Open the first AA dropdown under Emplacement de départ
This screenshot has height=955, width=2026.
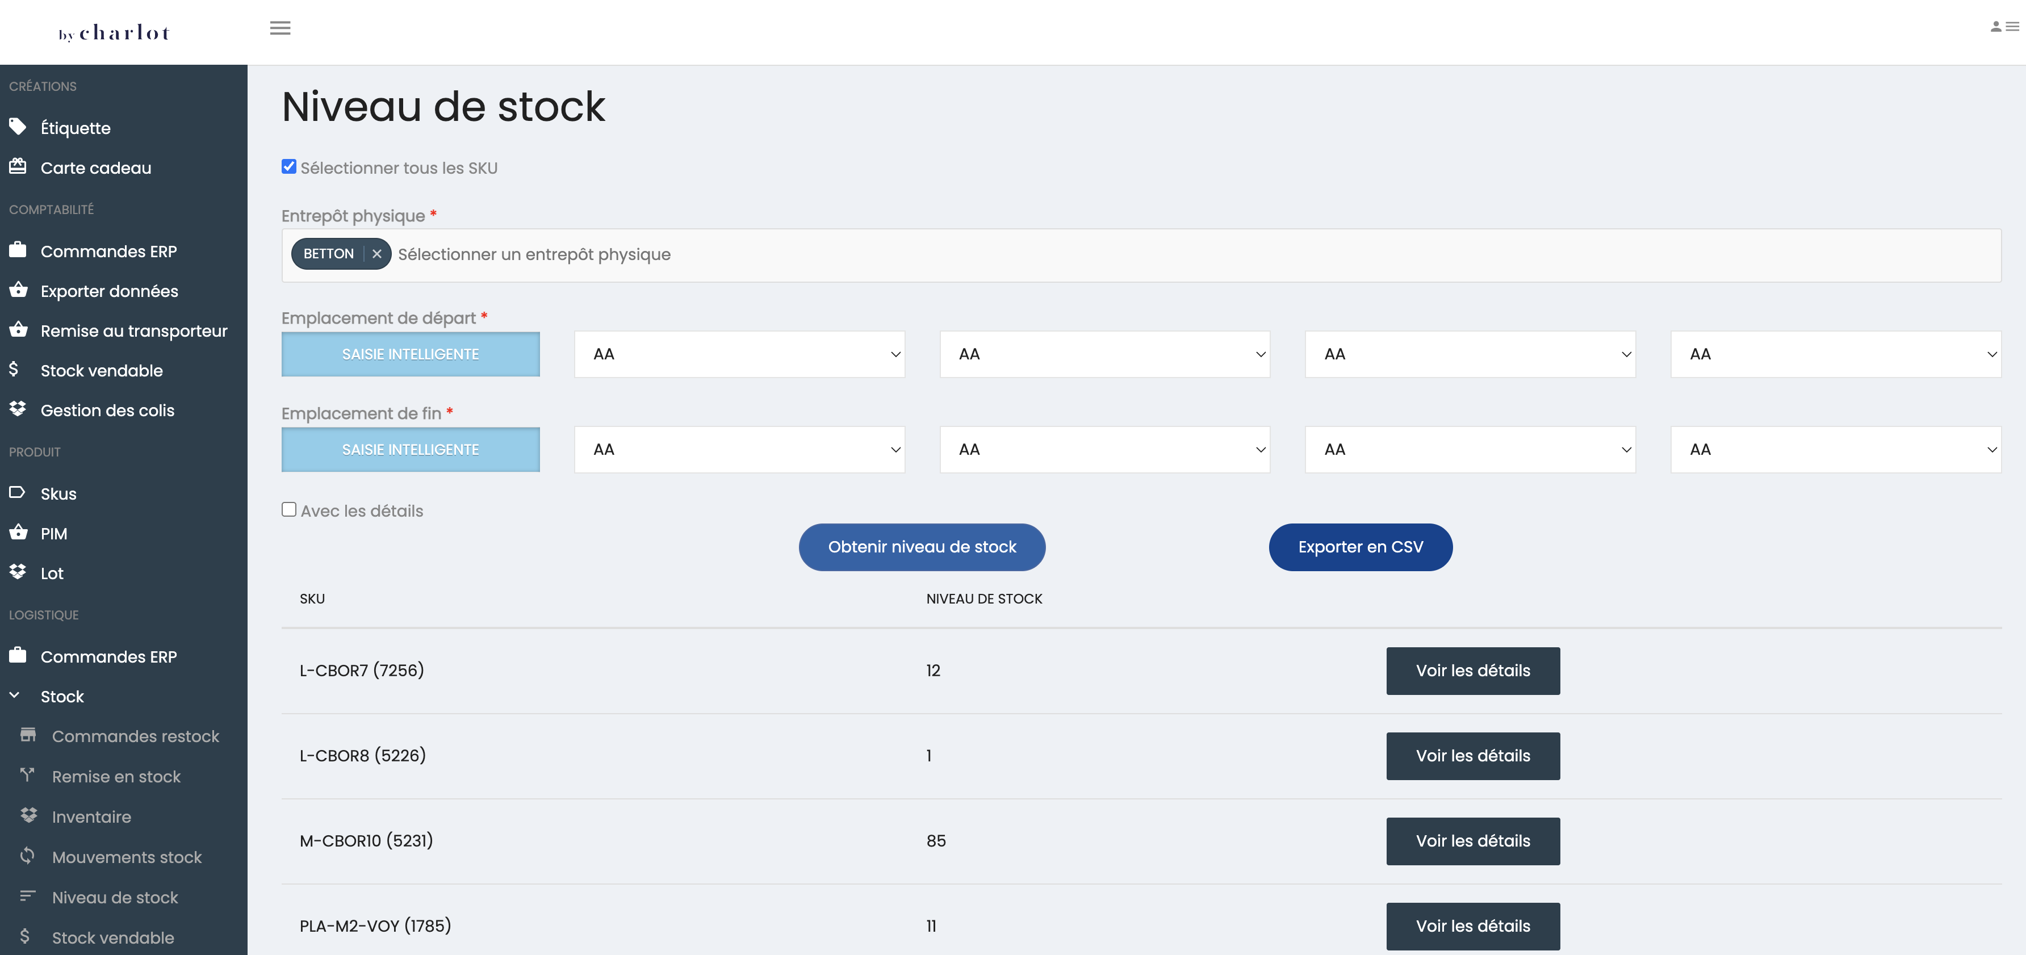739,354
